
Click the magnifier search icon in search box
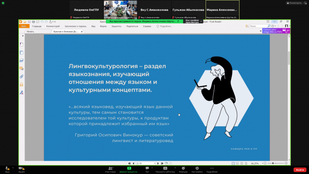(x=269, y=26)
